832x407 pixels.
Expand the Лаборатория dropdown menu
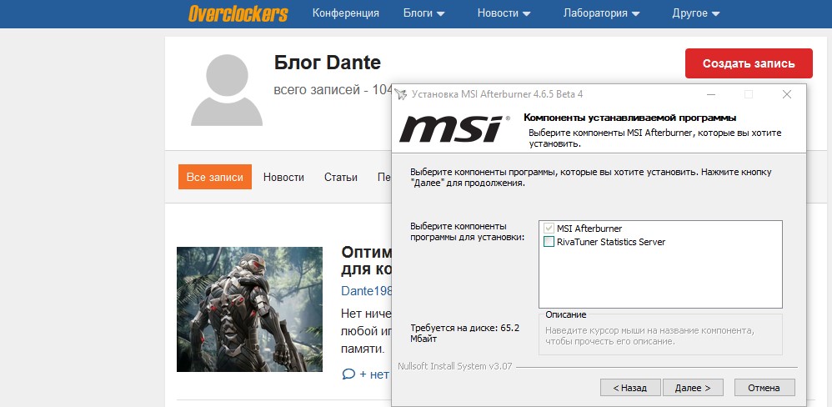[x=601, y=13]
